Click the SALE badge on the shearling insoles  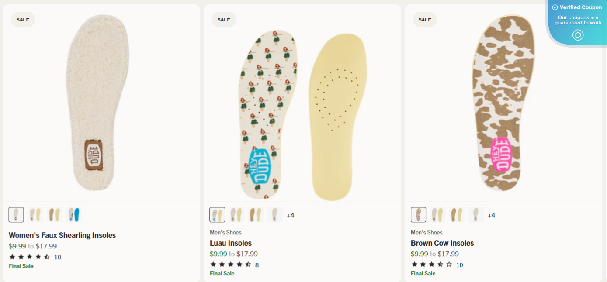pyautogui.click(x=23, y=19)
